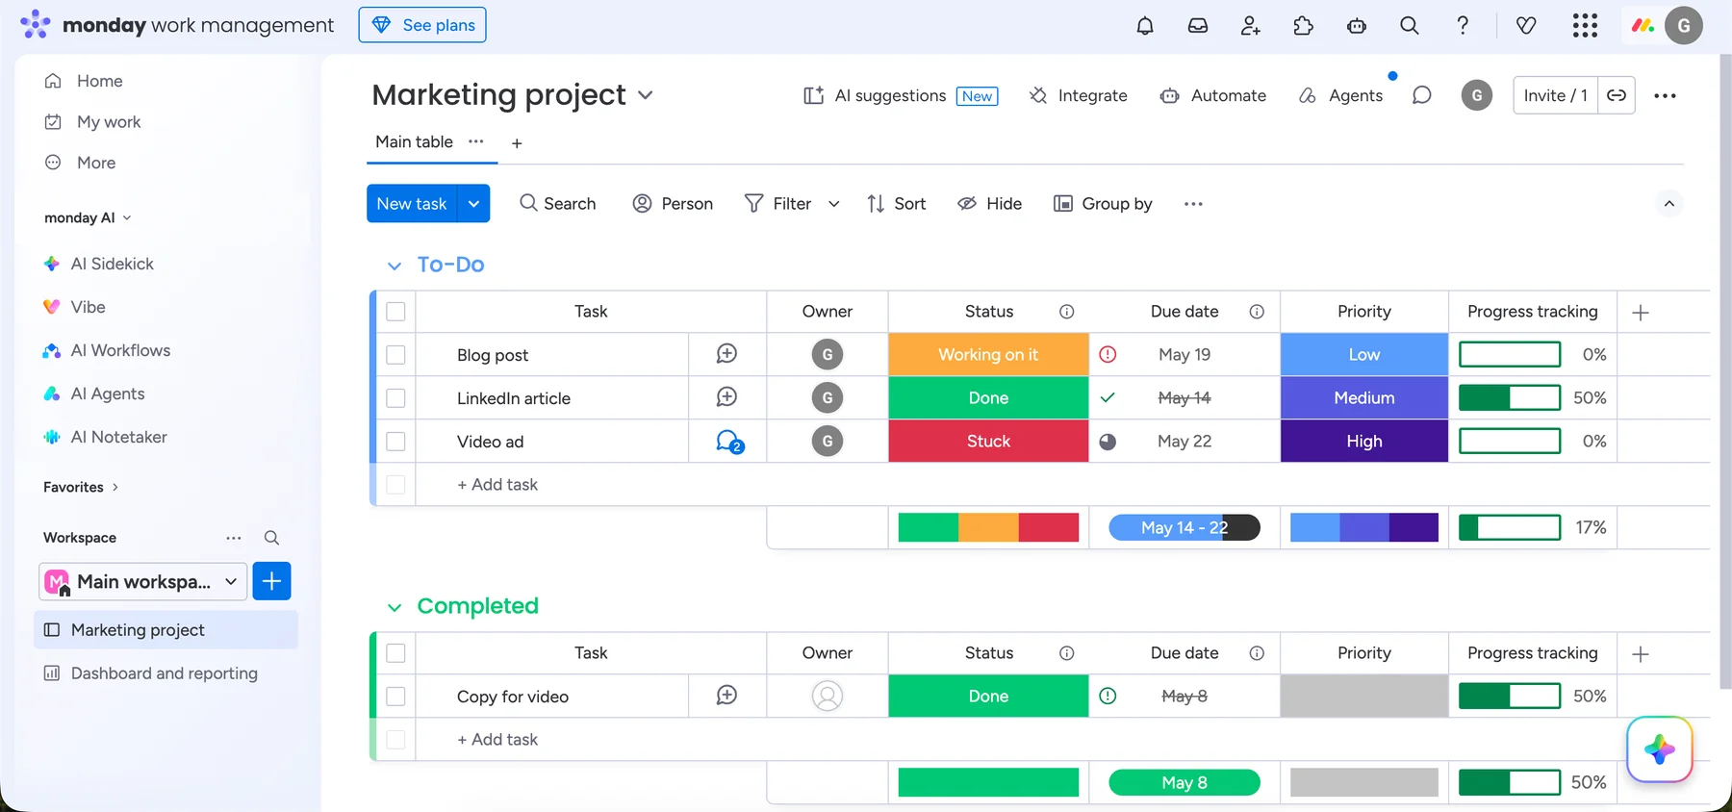Add a new board view with the plus
The image size is (1732, 812).
click(517, 143)
